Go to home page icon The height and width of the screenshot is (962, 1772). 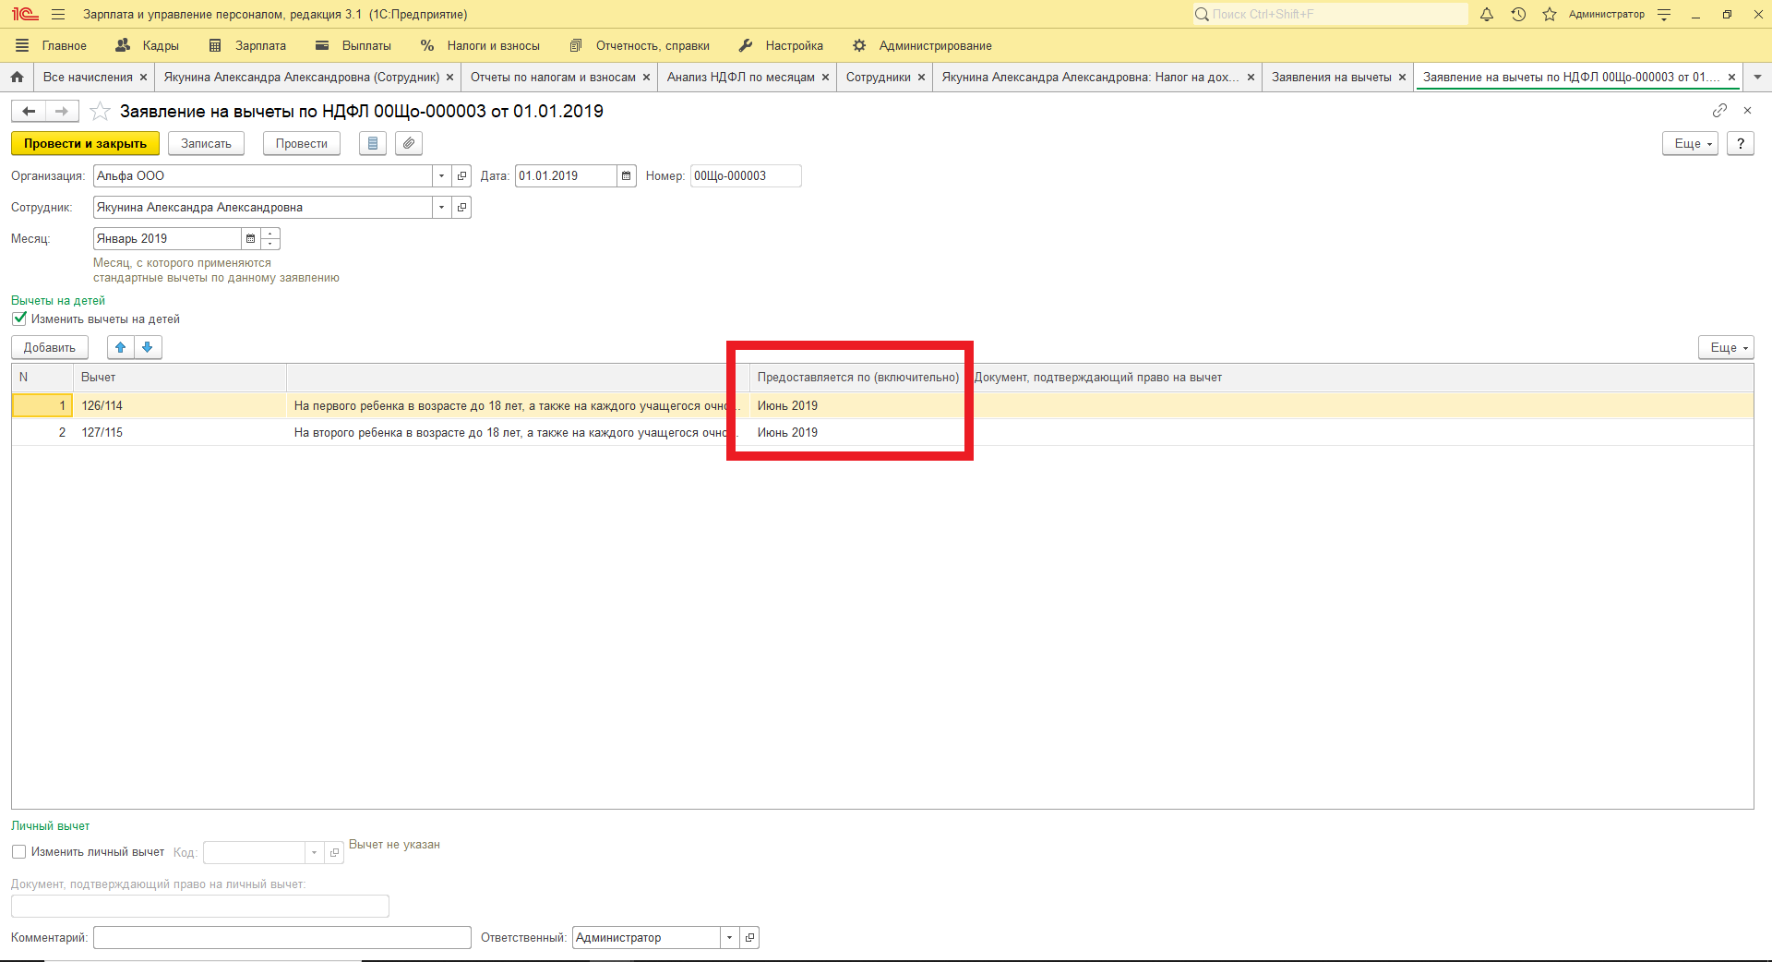point(17,78)
